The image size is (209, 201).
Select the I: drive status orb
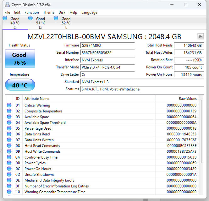56,18
